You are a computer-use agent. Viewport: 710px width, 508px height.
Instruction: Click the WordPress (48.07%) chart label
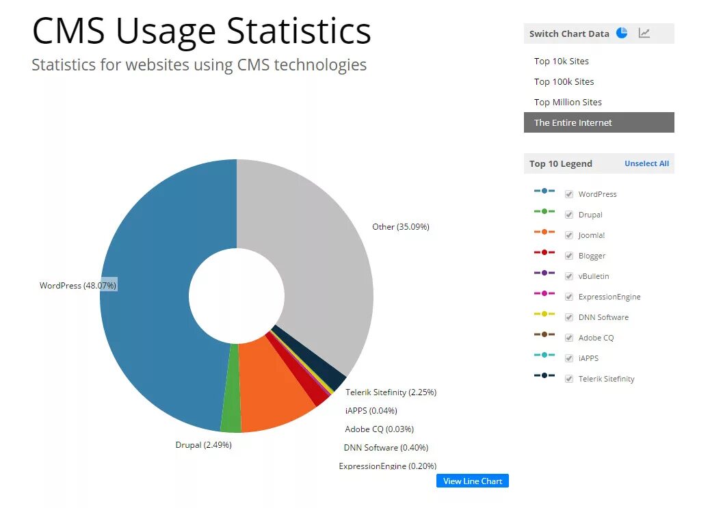pos(78,285)
